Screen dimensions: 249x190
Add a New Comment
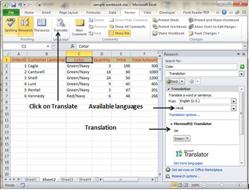pyautogui.click(x=79, y=27)
